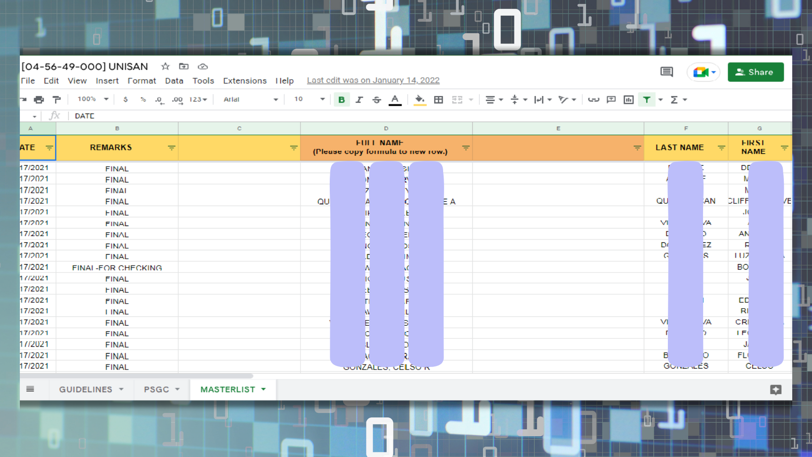Image resolution: width=812 pixels, height=457 pixels.
Task: Open the LAST NAME column filter
Action: (721, 148)
